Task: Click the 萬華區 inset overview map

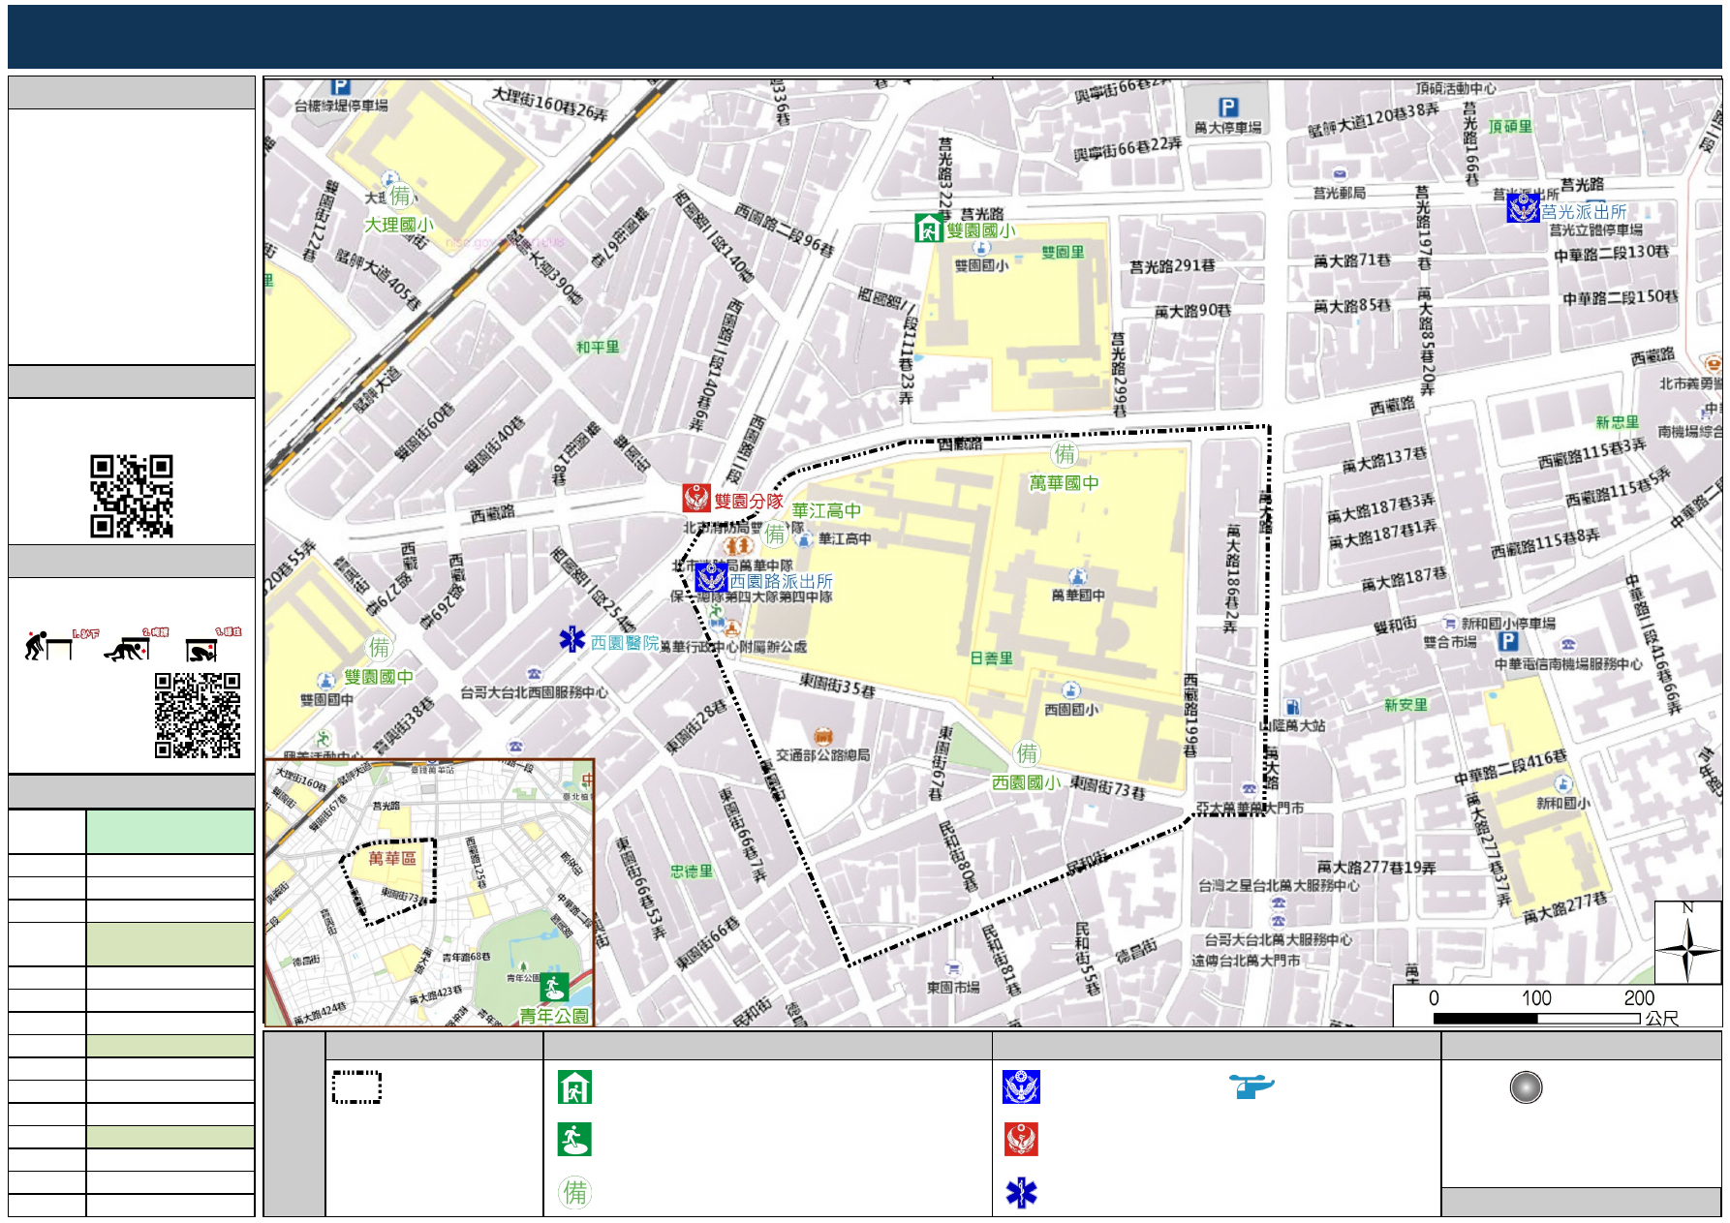Action: pos(429,892)
